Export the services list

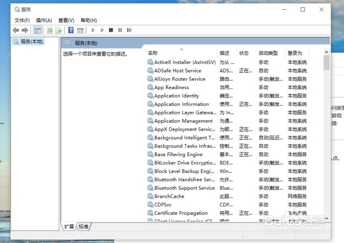coord(59,30)
